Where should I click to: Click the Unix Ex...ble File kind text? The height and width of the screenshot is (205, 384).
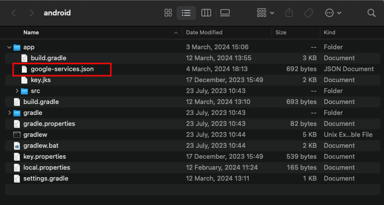click(x=348, y=135)
